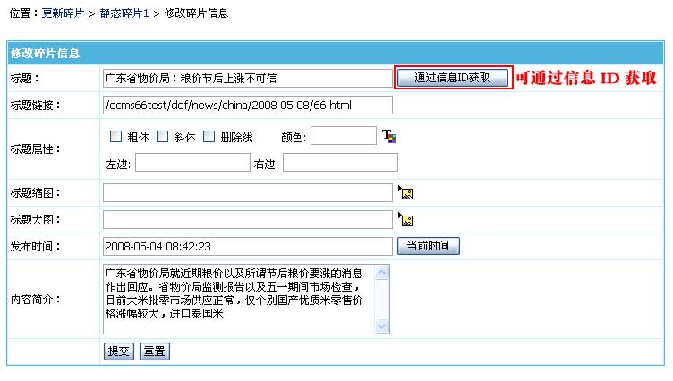This screenshot has height=381, width=673.
Task: Open the title color picker icon
Action: point(388,137)
